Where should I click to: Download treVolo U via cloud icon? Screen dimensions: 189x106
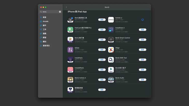[143, 20]
